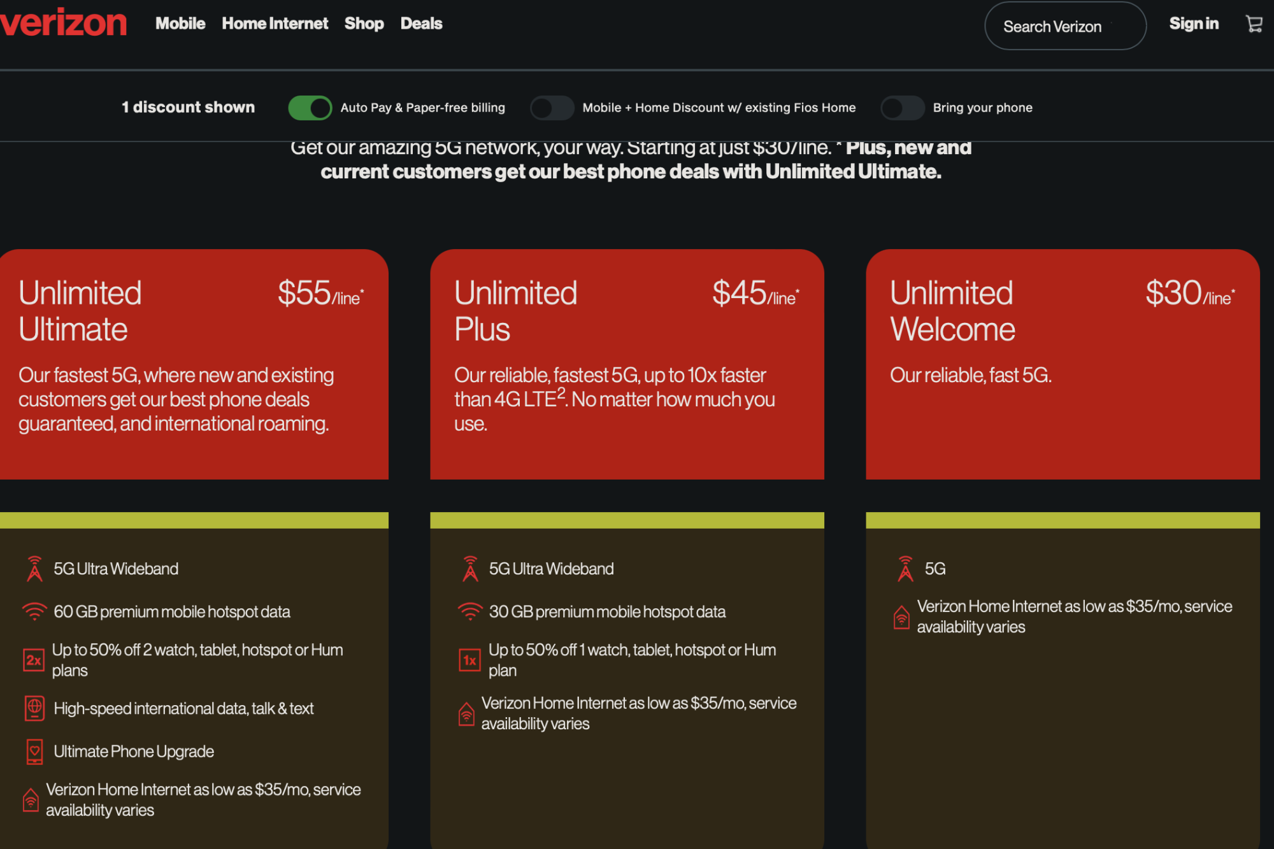Click the 'Auto Pay & Paper-free billing' label

click(x=423, y=108)
